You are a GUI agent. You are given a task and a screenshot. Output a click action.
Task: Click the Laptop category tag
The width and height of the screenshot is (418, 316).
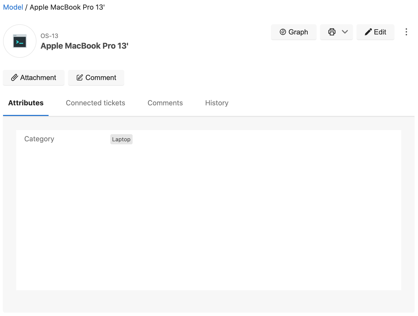[121, 139]
